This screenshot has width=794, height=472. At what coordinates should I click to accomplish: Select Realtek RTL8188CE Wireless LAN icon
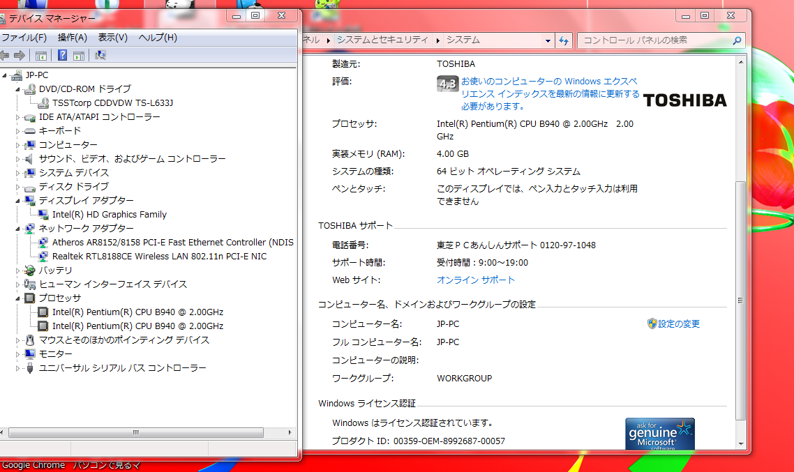click(43, 257)
